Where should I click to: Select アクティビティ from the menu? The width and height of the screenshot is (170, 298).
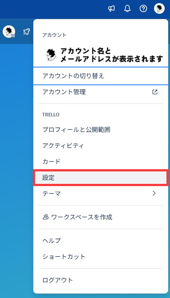(101, 146)
